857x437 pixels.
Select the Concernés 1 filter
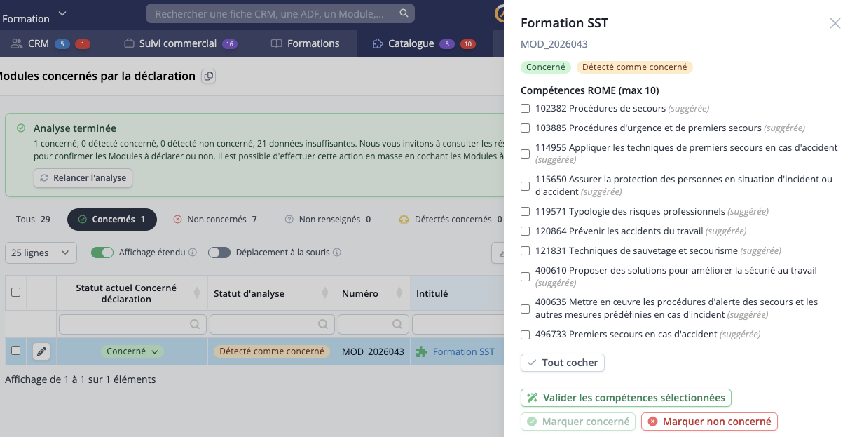(112, 220)
